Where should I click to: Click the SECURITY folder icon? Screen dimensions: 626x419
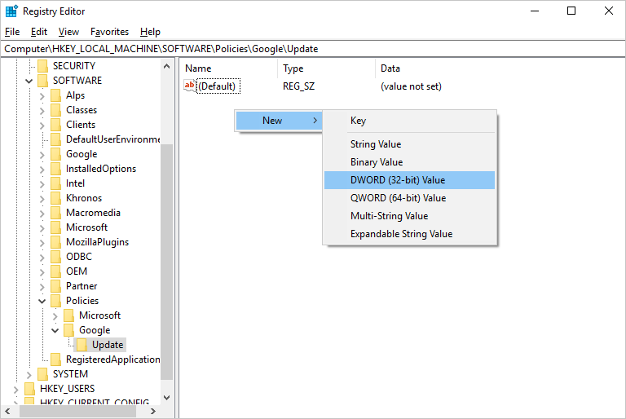point(42,66)
